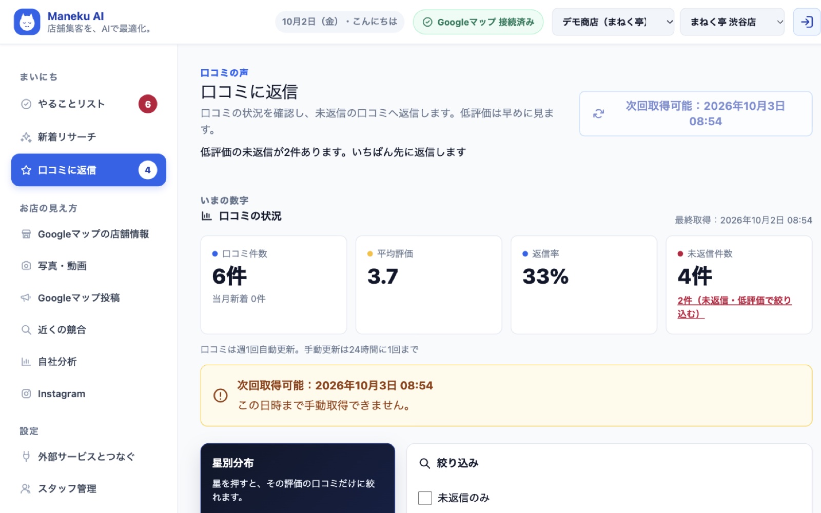The height and width of the screenshot is (513, 821).
Task: Click the warning circle icon in yellow banner
Action: (x=220, y=396)
